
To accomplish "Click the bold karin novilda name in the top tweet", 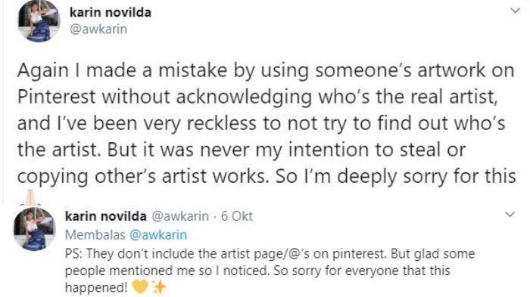I will (111, 13).
